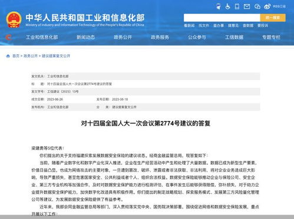Open the 专题专栏 nav menu
This screenshot has height=219, width=294.
271,37
